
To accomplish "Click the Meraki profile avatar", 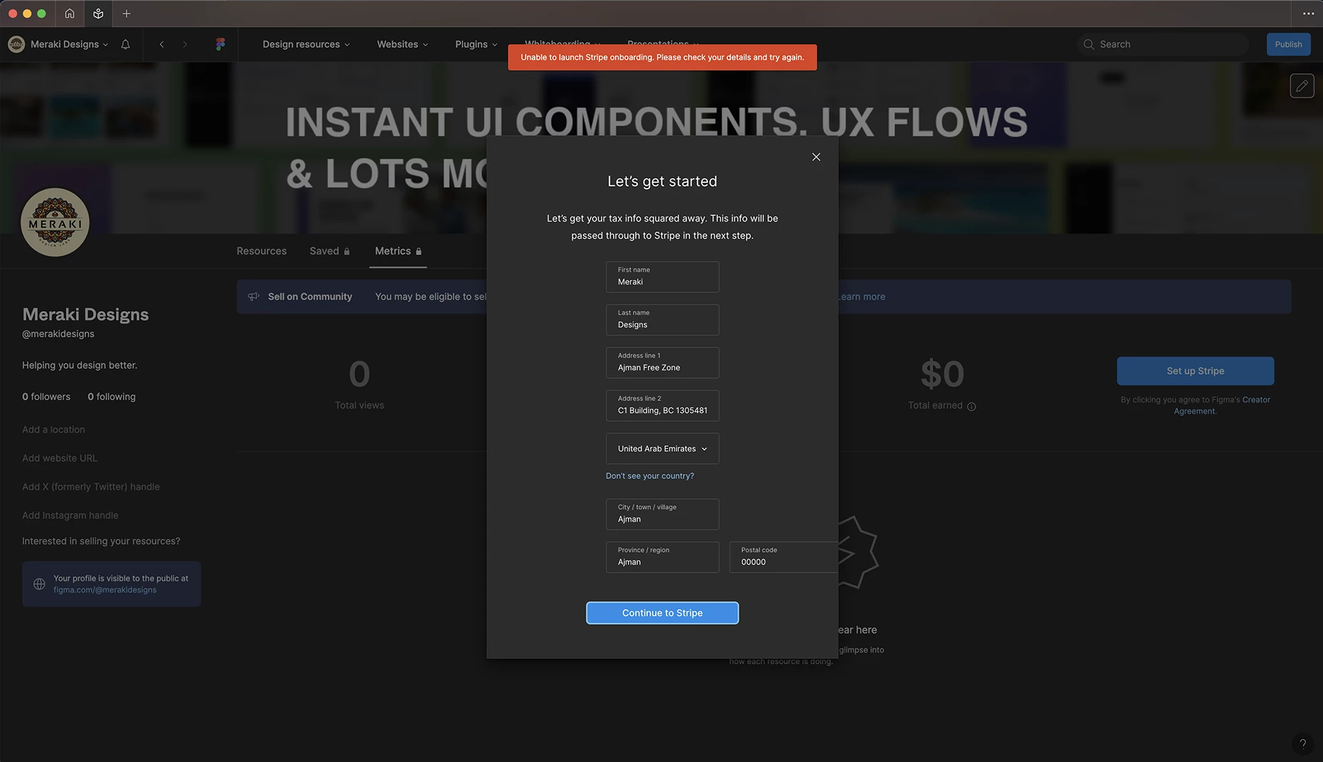I will (55, 222).
